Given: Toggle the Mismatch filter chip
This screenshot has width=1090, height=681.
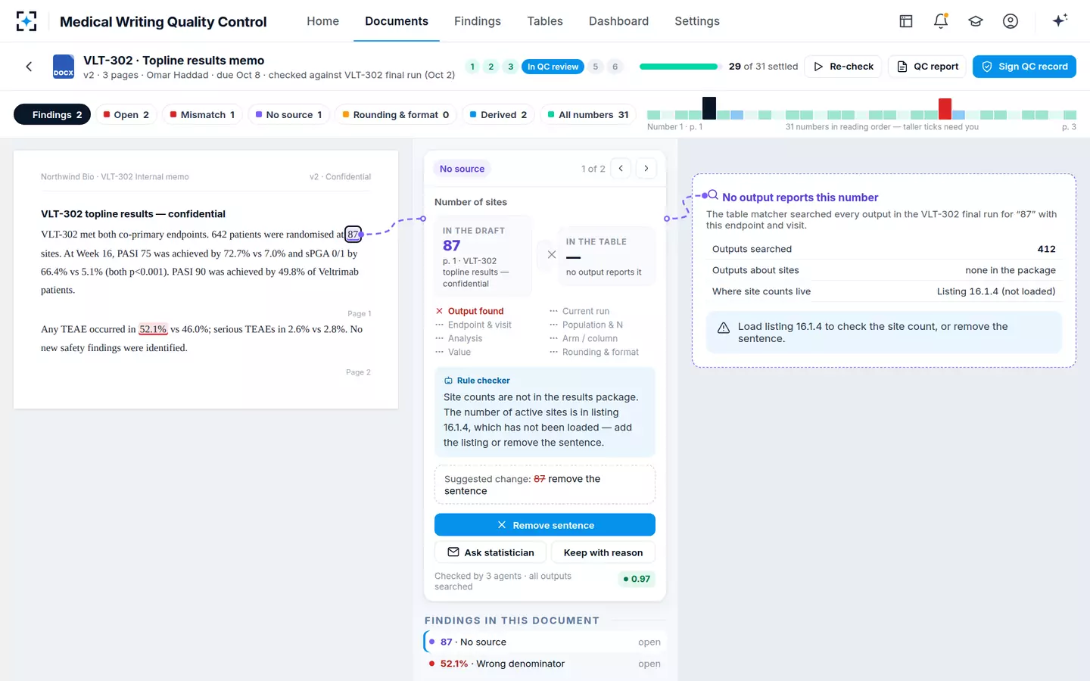Looking at the screenshot, I should pyautogui.click(x=202, y=115).
